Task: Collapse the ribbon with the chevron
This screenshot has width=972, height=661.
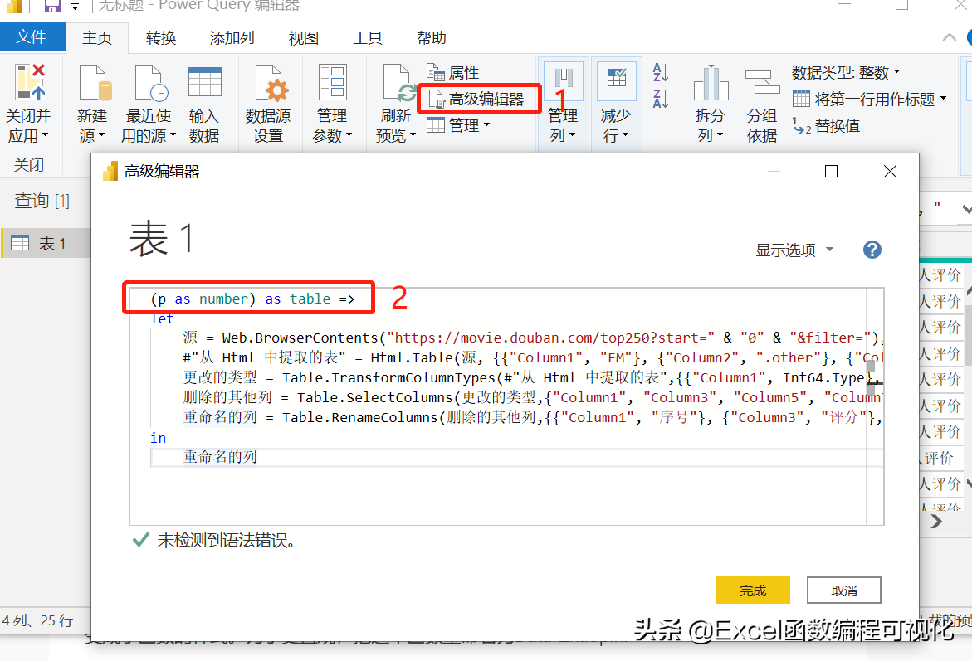Action: tap(949, 38)
